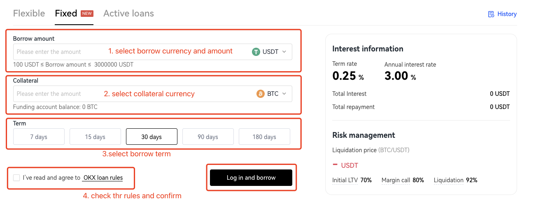Pick the 15 days term option

pos(95,137)
